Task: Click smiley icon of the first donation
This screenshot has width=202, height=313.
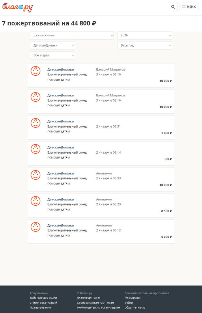Action: (x=36, y=71)
